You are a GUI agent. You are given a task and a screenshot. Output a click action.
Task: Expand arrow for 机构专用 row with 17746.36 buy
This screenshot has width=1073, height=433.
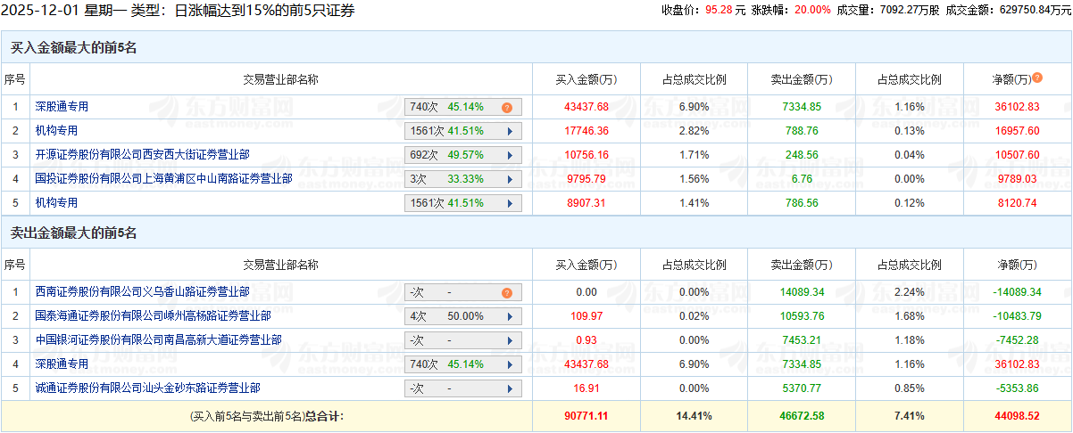(x=510, y=131)
